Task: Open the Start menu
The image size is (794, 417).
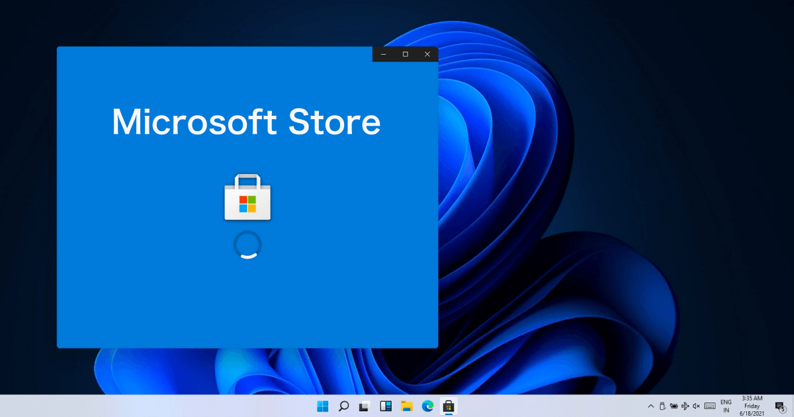Action: pyautogui.click(x=323, y=406)
